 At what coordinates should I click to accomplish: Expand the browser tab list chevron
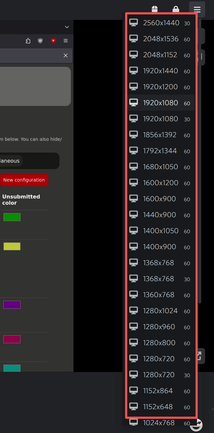pyautogui.click(x=67, y=27)
